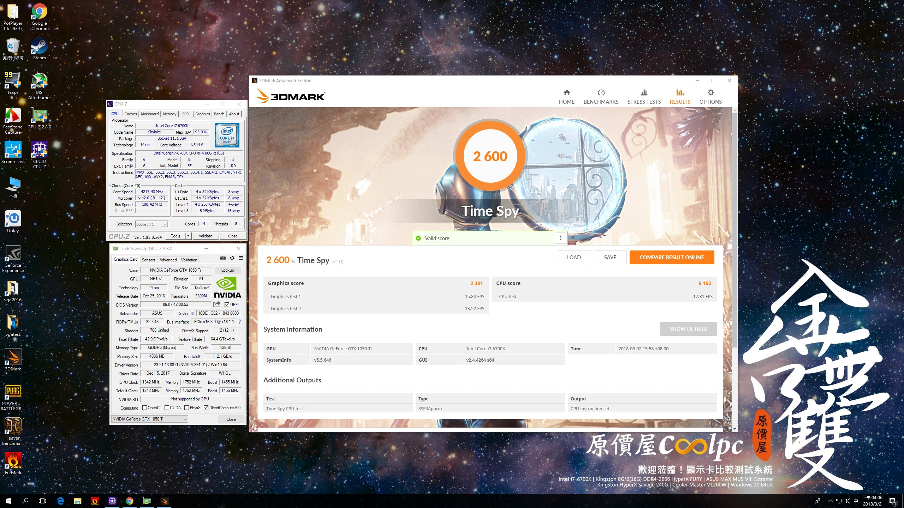Click the GPU-Z screenshot camera icon
Viewport: 904px width, 508px height.
[x=223, y=258]
